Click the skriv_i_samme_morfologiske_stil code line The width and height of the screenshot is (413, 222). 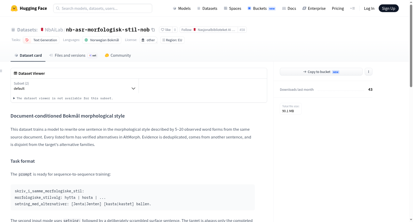[49, 191]
